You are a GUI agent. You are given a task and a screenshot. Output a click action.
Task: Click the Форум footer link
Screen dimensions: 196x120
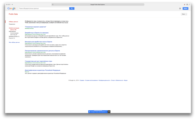(126, 80)
